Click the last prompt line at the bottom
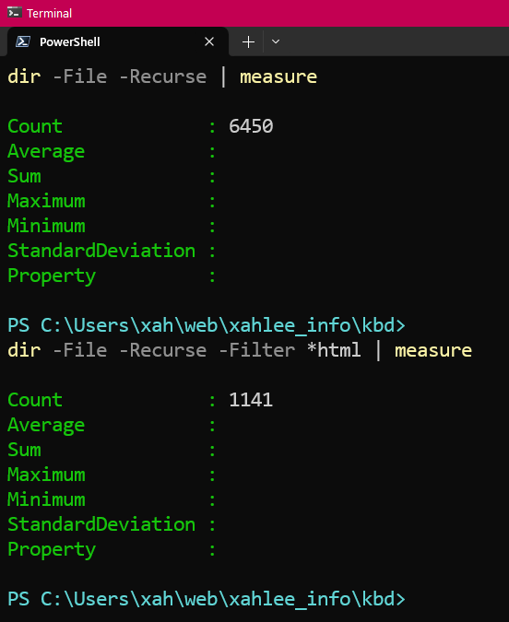Image resolution: width=509 pixels, height=622 pixels. (207, 599)
